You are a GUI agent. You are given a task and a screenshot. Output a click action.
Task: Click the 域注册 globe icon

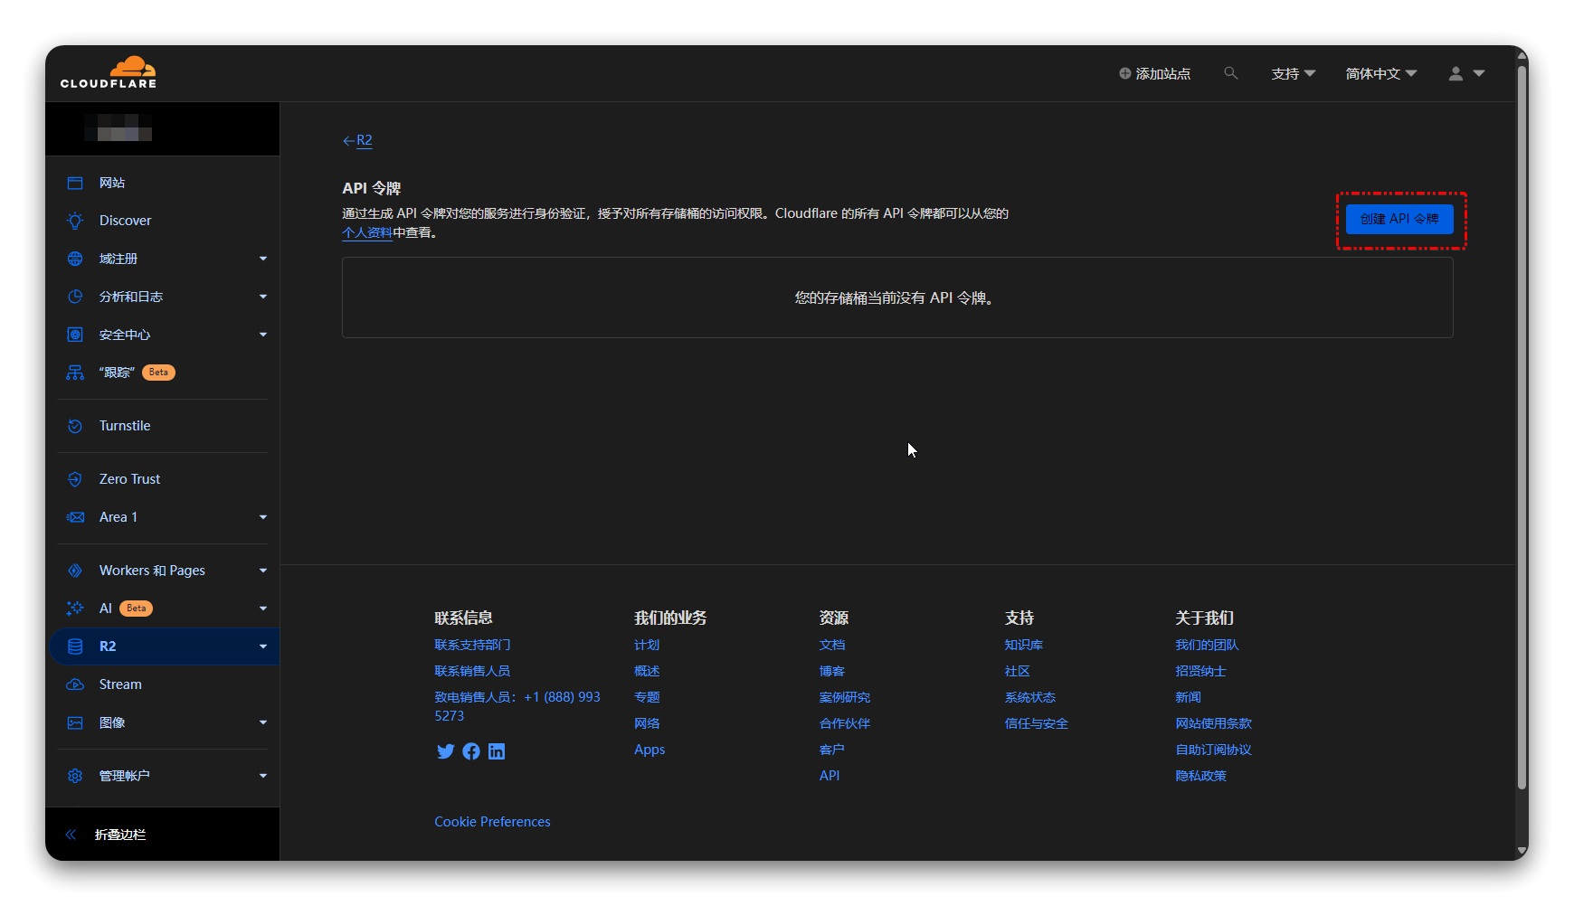click(75, 259)
